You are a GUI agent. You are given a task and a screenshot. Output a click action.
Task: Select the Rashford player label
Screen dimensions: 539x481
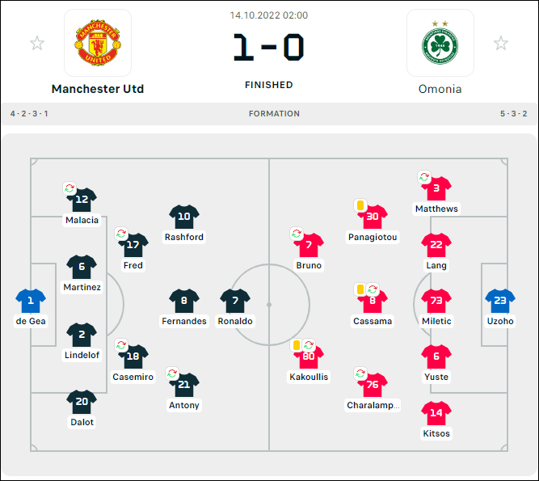184,237
